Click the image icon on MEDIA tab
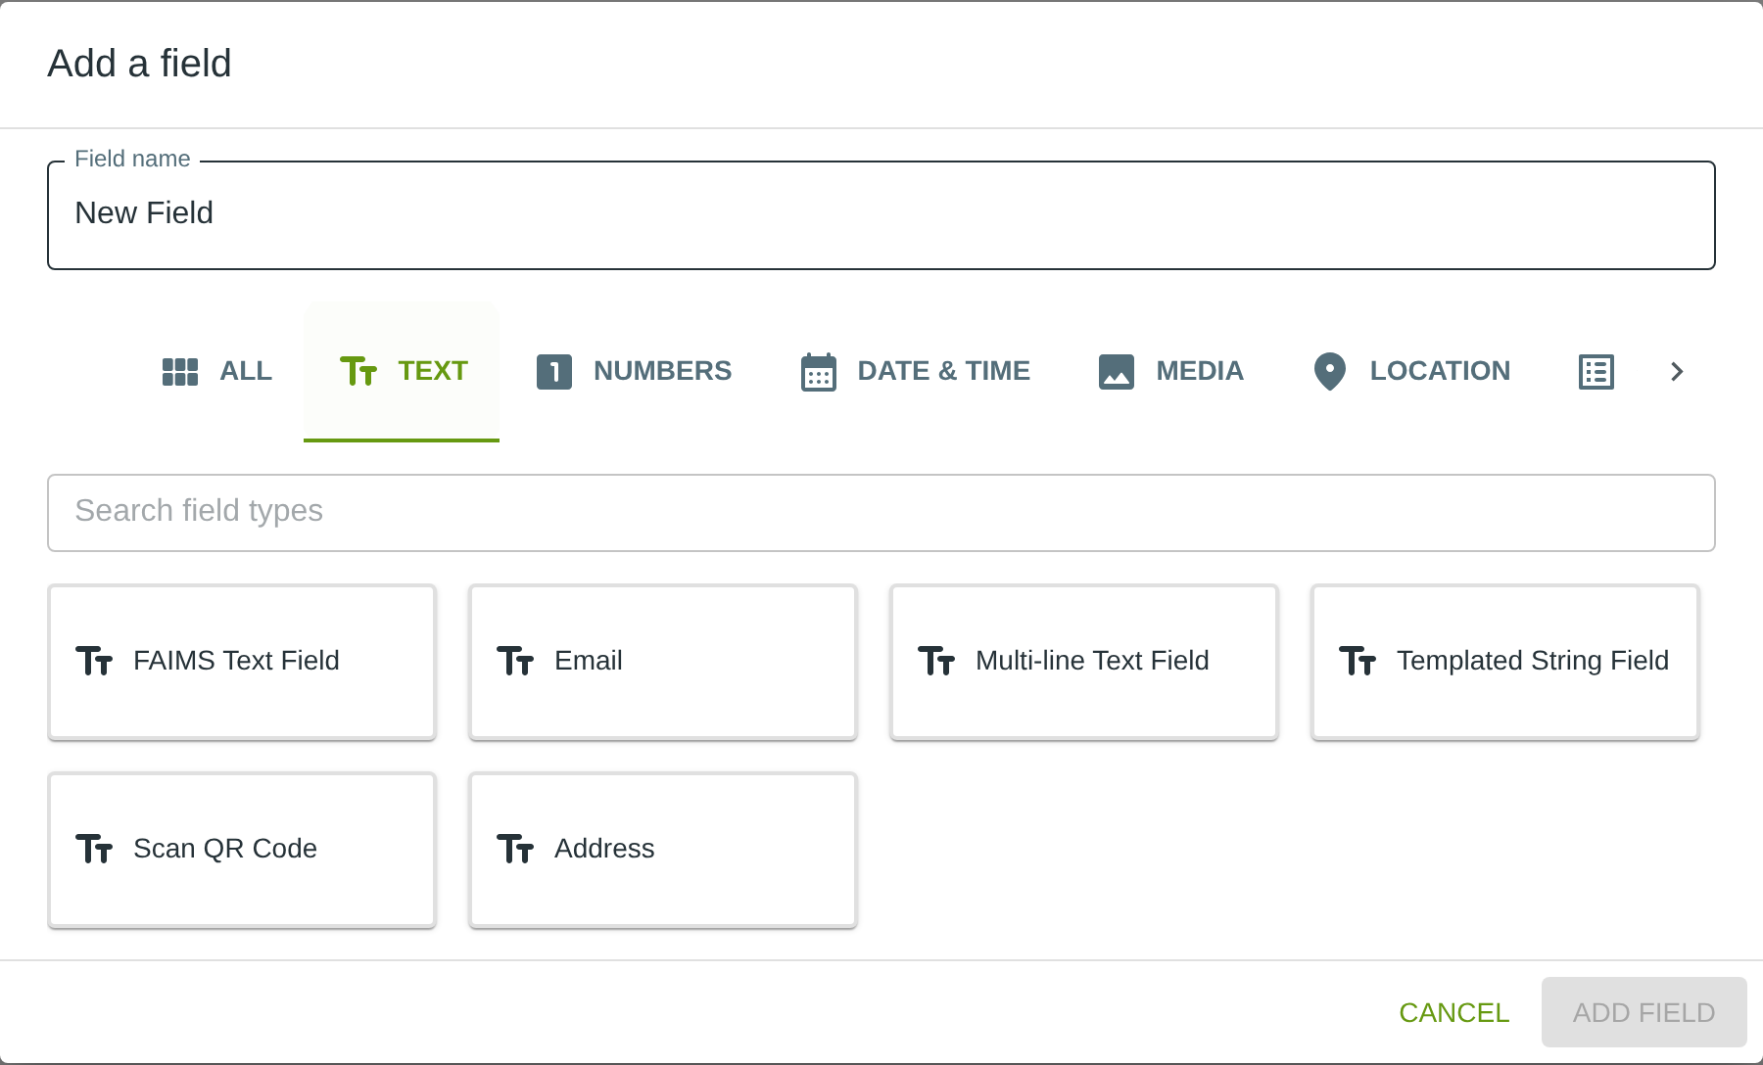This screenshot has height=1065, width=1763. tap(1117, 372)
